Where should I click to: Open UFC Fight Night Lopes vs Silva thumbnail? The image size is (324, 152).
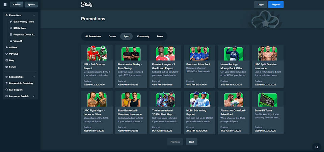pos(97,99)
